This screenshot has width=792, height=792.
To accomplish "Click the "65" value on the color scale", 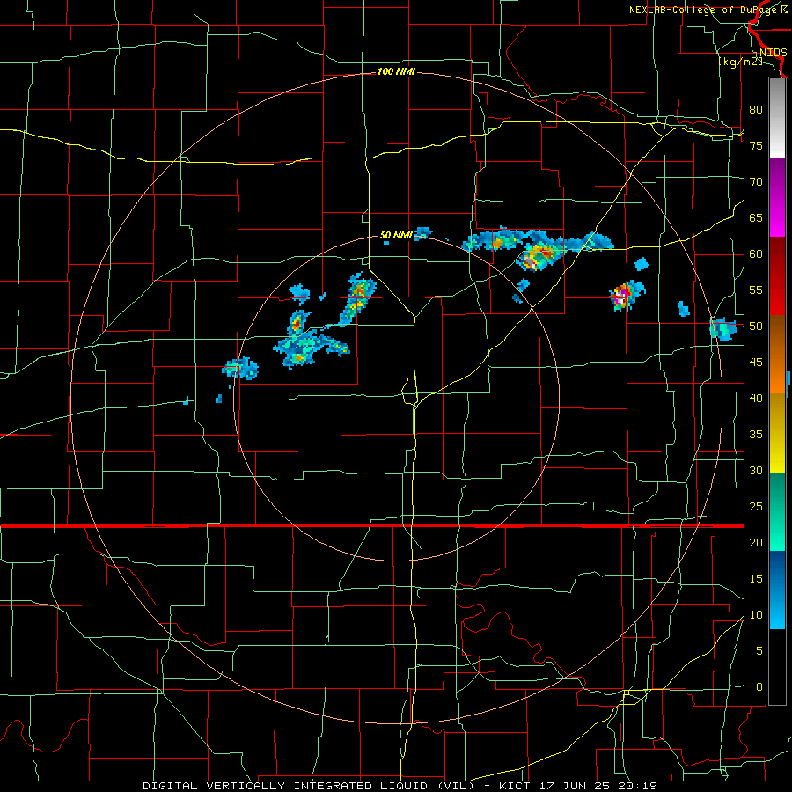I will point(756,218).
